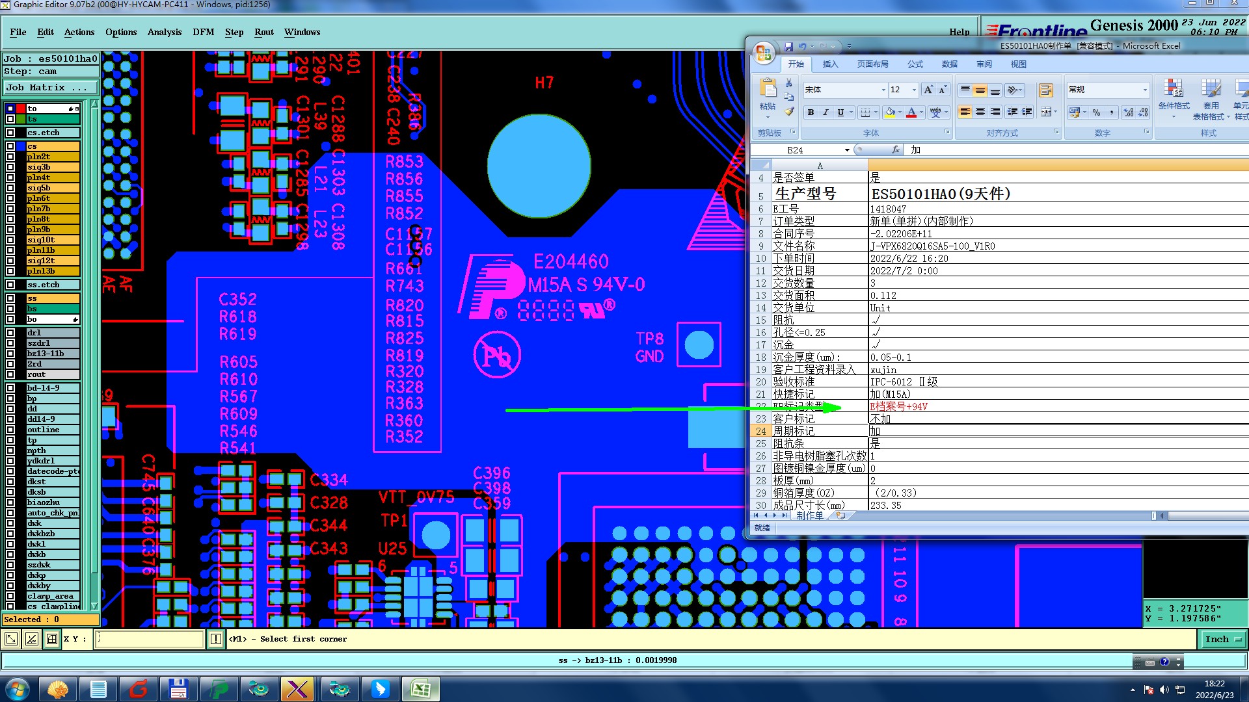
Task: Click the Center horizontal align icon
Action: tap(980, 112)
